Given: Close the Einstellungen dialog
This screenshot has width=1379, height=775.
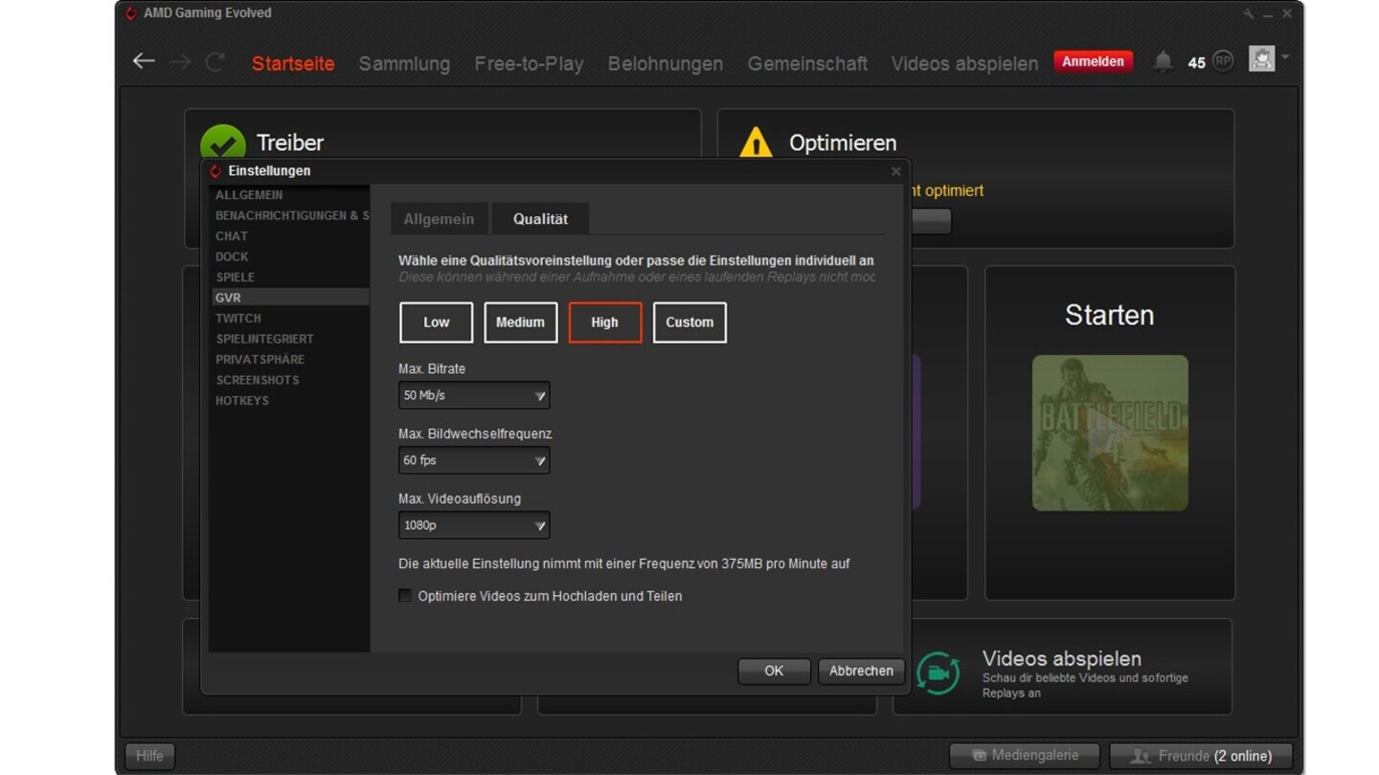Looking at the screenshot, I should tap(895, 171).
